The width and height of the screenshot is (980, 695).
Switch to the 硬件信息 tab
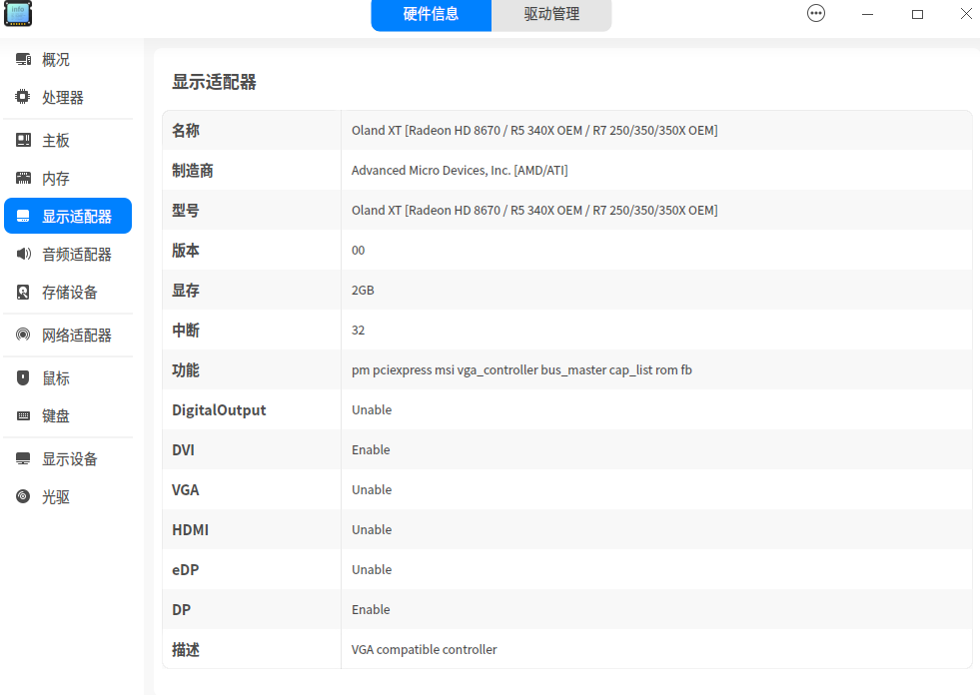pos(431,14)
